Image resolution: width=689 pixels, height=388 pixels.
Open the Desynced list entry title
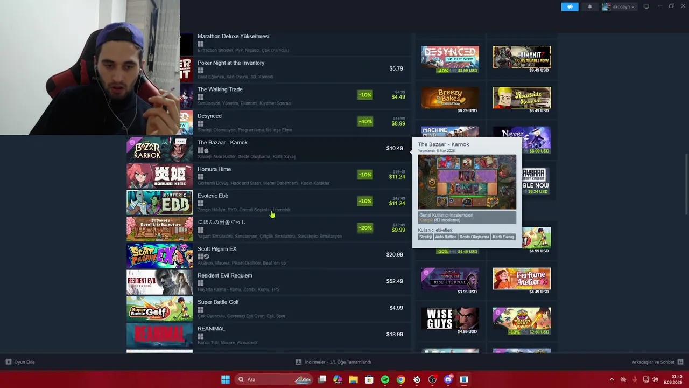click(x=209, y=116)
